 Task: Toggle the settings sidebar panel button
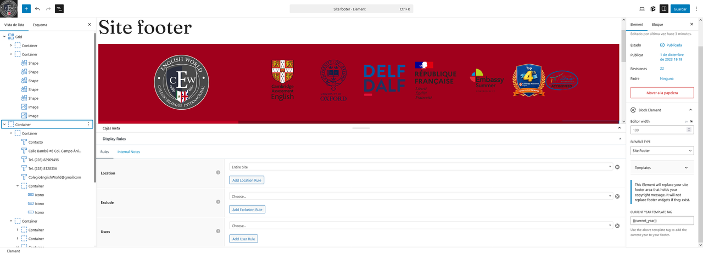pyautogui.click(x=664, y=9)
